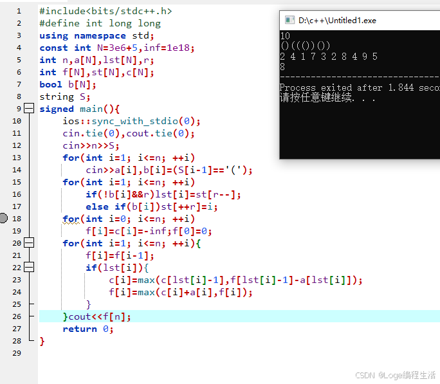
Task: Click 'ios::sync_with_stdio(0);' statement
Action: [x=131, y=121]
